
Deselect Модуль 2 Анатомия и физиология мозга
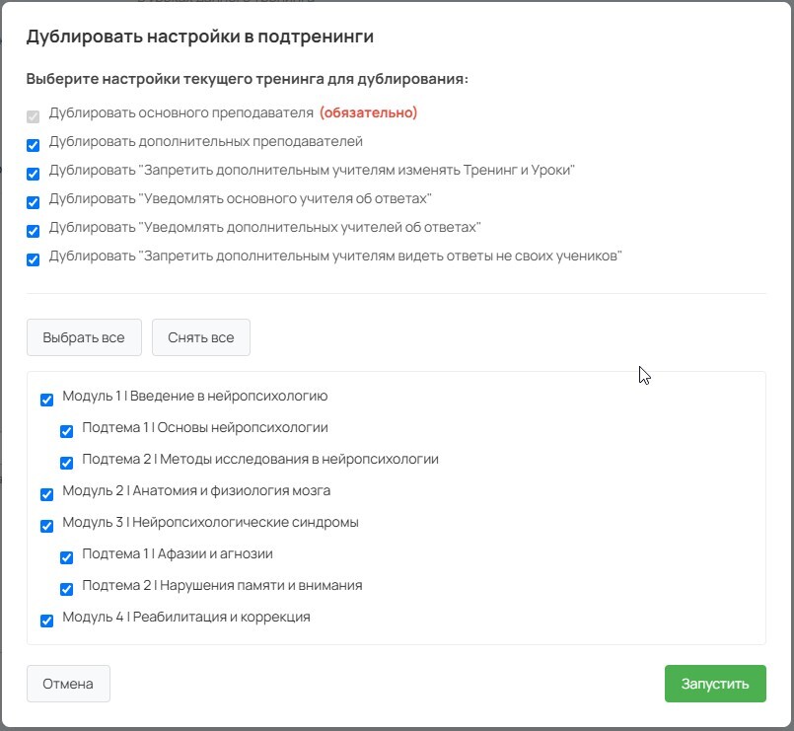pyautogui.click(x=46, y=494)
